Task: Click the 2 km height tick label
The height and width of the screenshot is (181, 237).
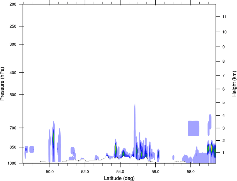Action: coord(224,141)
